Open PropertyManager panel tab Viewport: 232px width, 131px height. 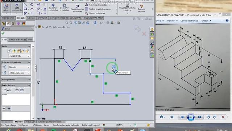coord(8,23)
